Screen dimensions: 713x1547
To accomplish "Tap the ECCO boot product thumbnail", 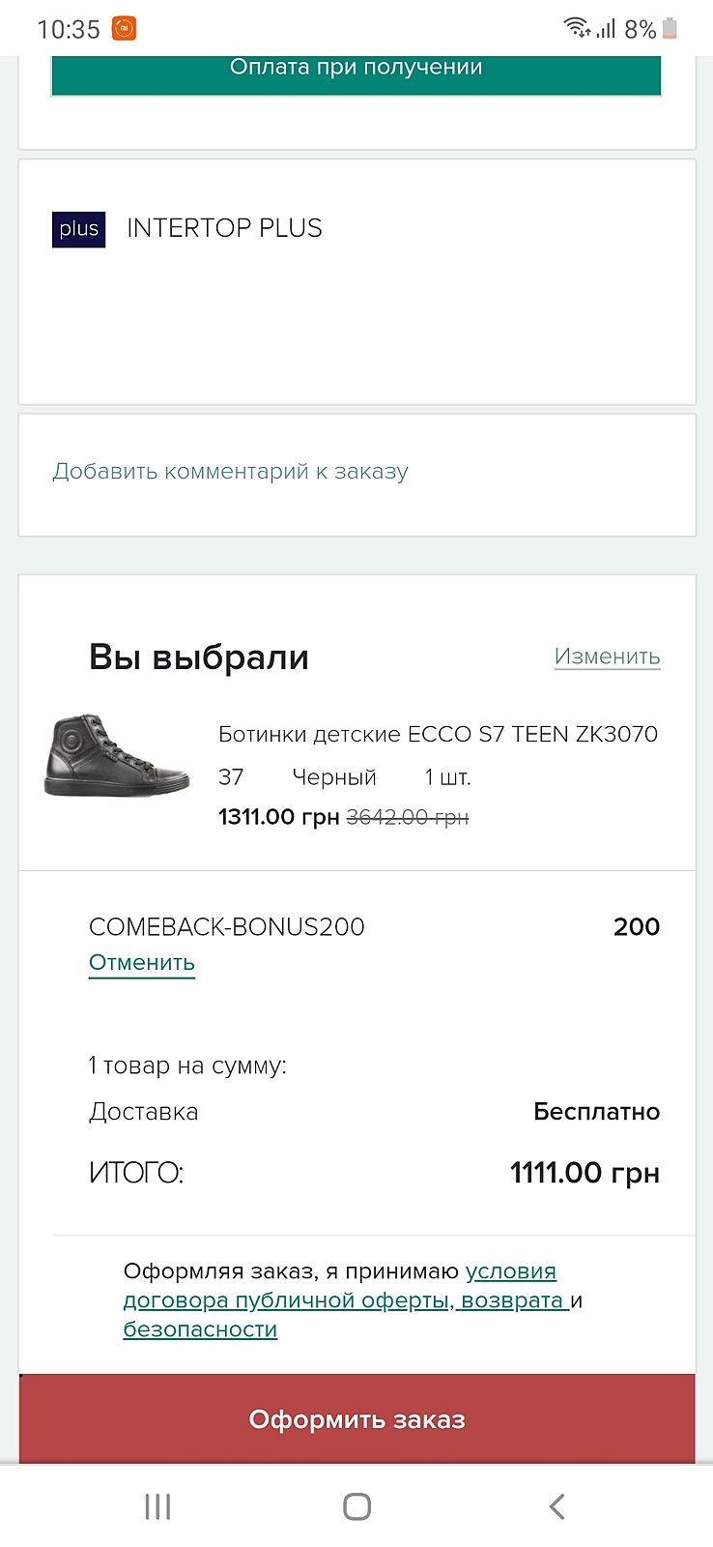I will coord(117,756).
